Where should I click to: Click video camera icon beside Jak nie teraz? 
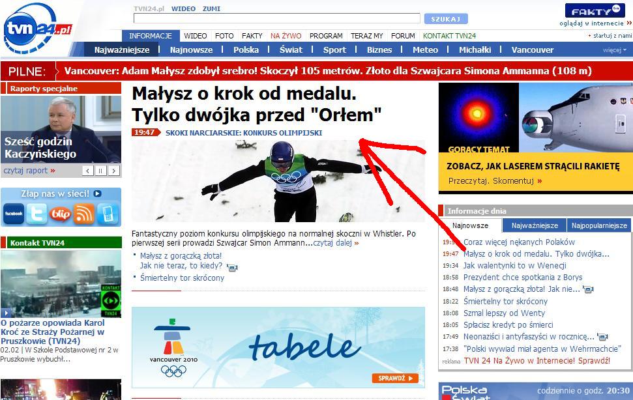coord(232,267)
